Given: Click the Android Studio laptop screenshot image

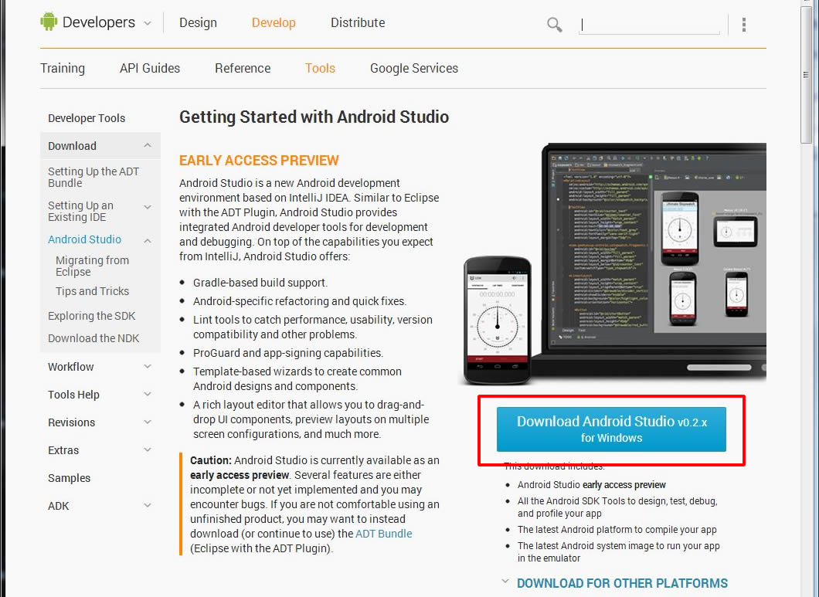Looking at the screenshot, I should 612,264.
